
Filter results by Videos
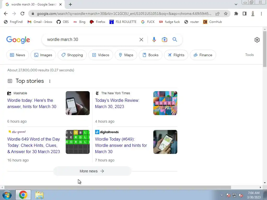[101, 55]
